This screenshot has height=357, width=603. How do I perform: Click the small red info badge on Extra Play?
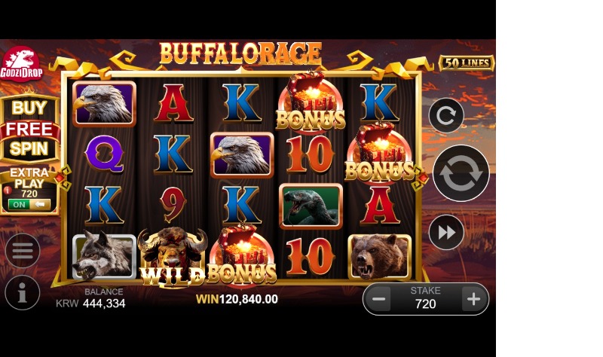click(x=7, y=190)
